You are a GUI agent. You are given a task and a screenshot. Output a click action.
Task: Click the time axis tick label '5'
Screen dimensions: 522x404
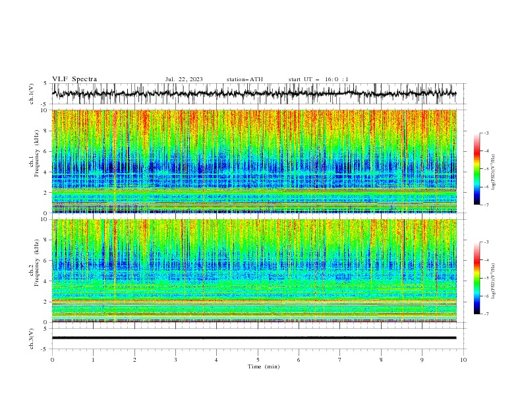258,360
